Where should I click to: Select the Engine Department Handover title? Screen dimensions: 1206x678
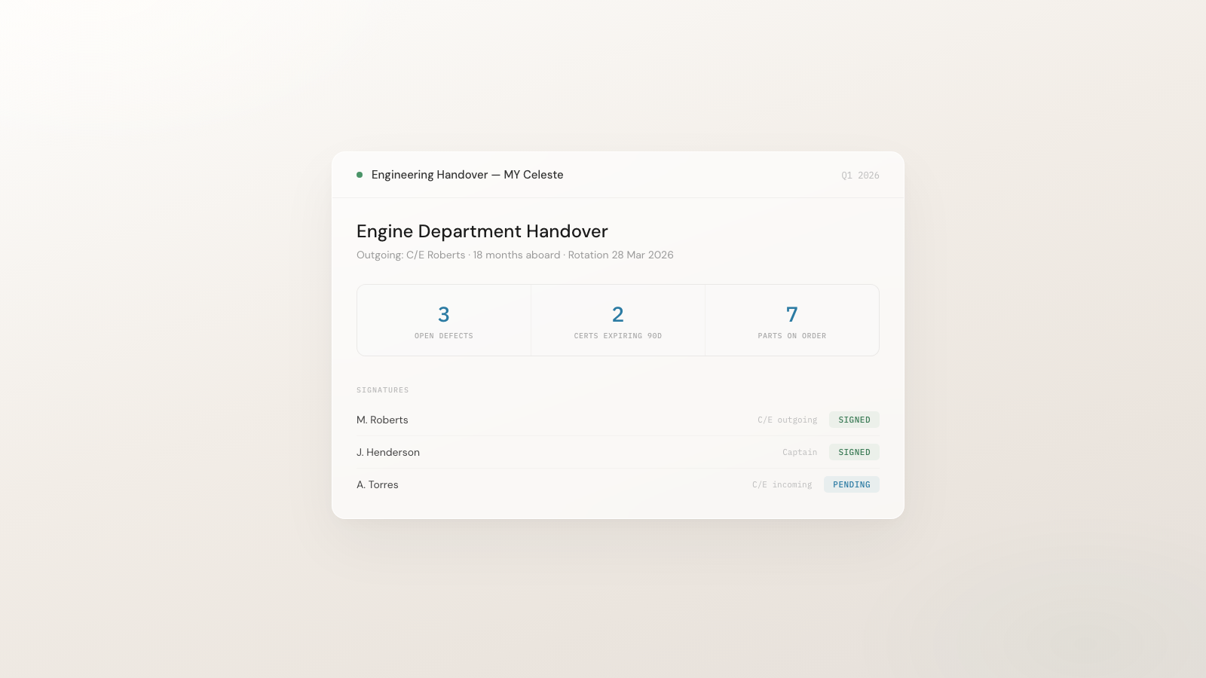(482, 231)
